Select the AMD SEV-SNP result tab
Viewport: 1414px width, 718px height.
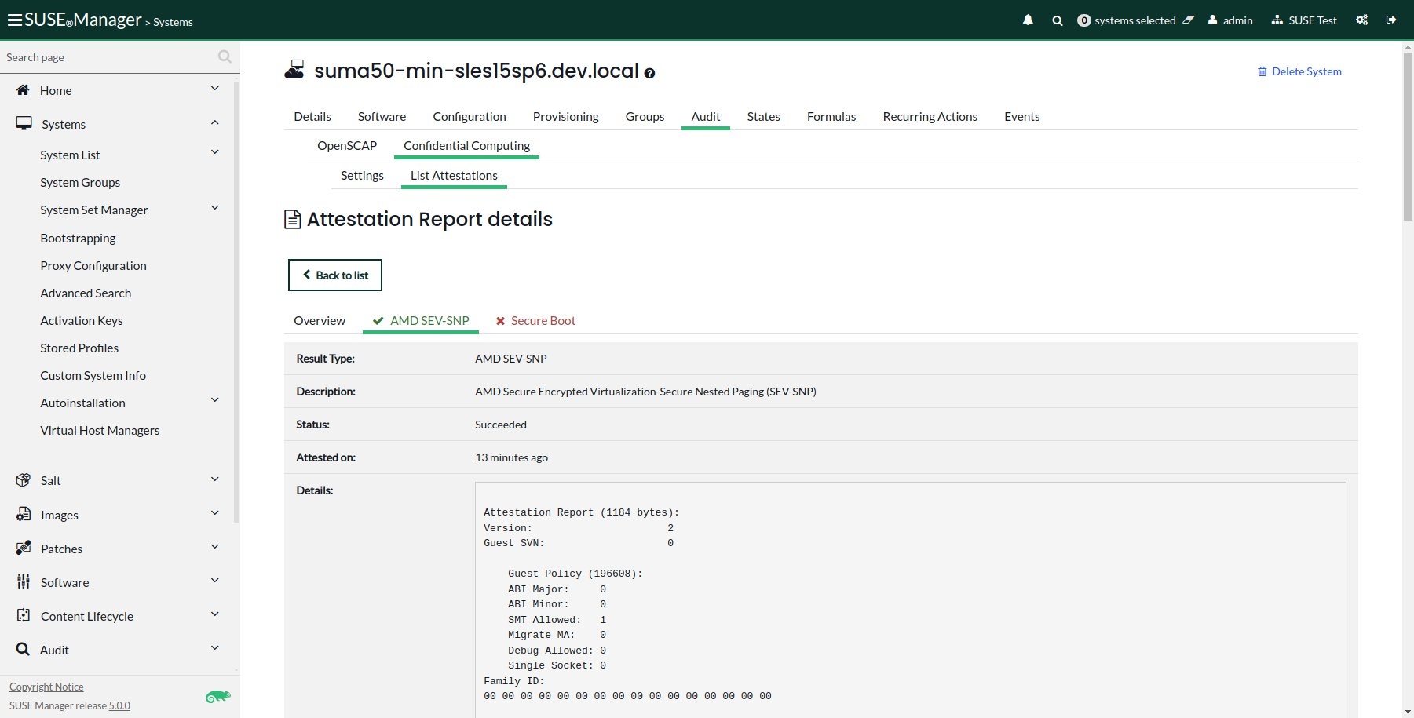[x=421, y=320]
